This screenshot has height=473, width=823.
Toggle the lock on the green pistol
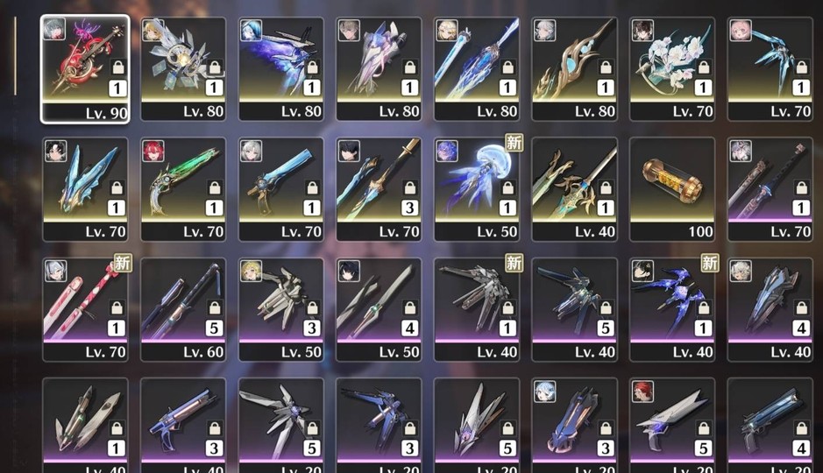[214, 187]
